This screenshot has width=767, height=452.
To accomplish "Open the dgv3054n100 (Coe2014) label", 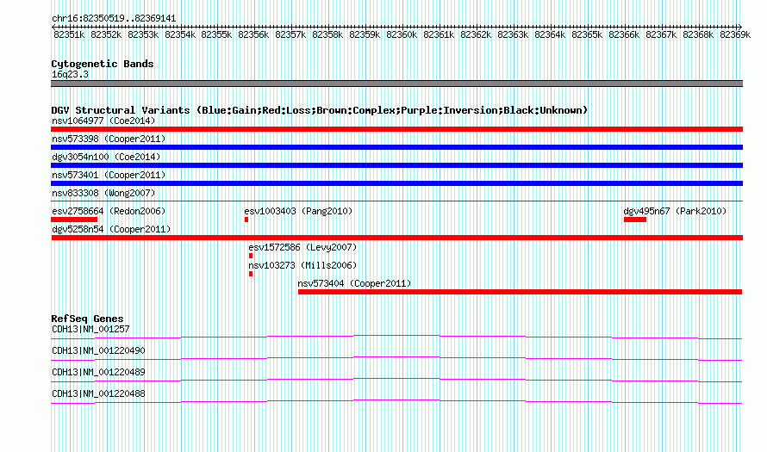I will [x=106, y=157].
